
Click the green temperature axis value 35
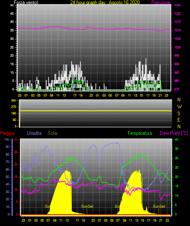click(x=177, y=149)
